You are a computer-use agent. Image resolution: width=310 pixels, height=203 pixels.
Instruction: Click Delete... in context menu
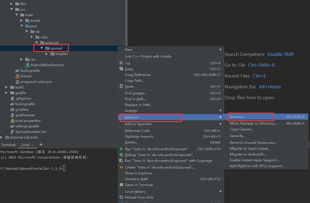171,142
